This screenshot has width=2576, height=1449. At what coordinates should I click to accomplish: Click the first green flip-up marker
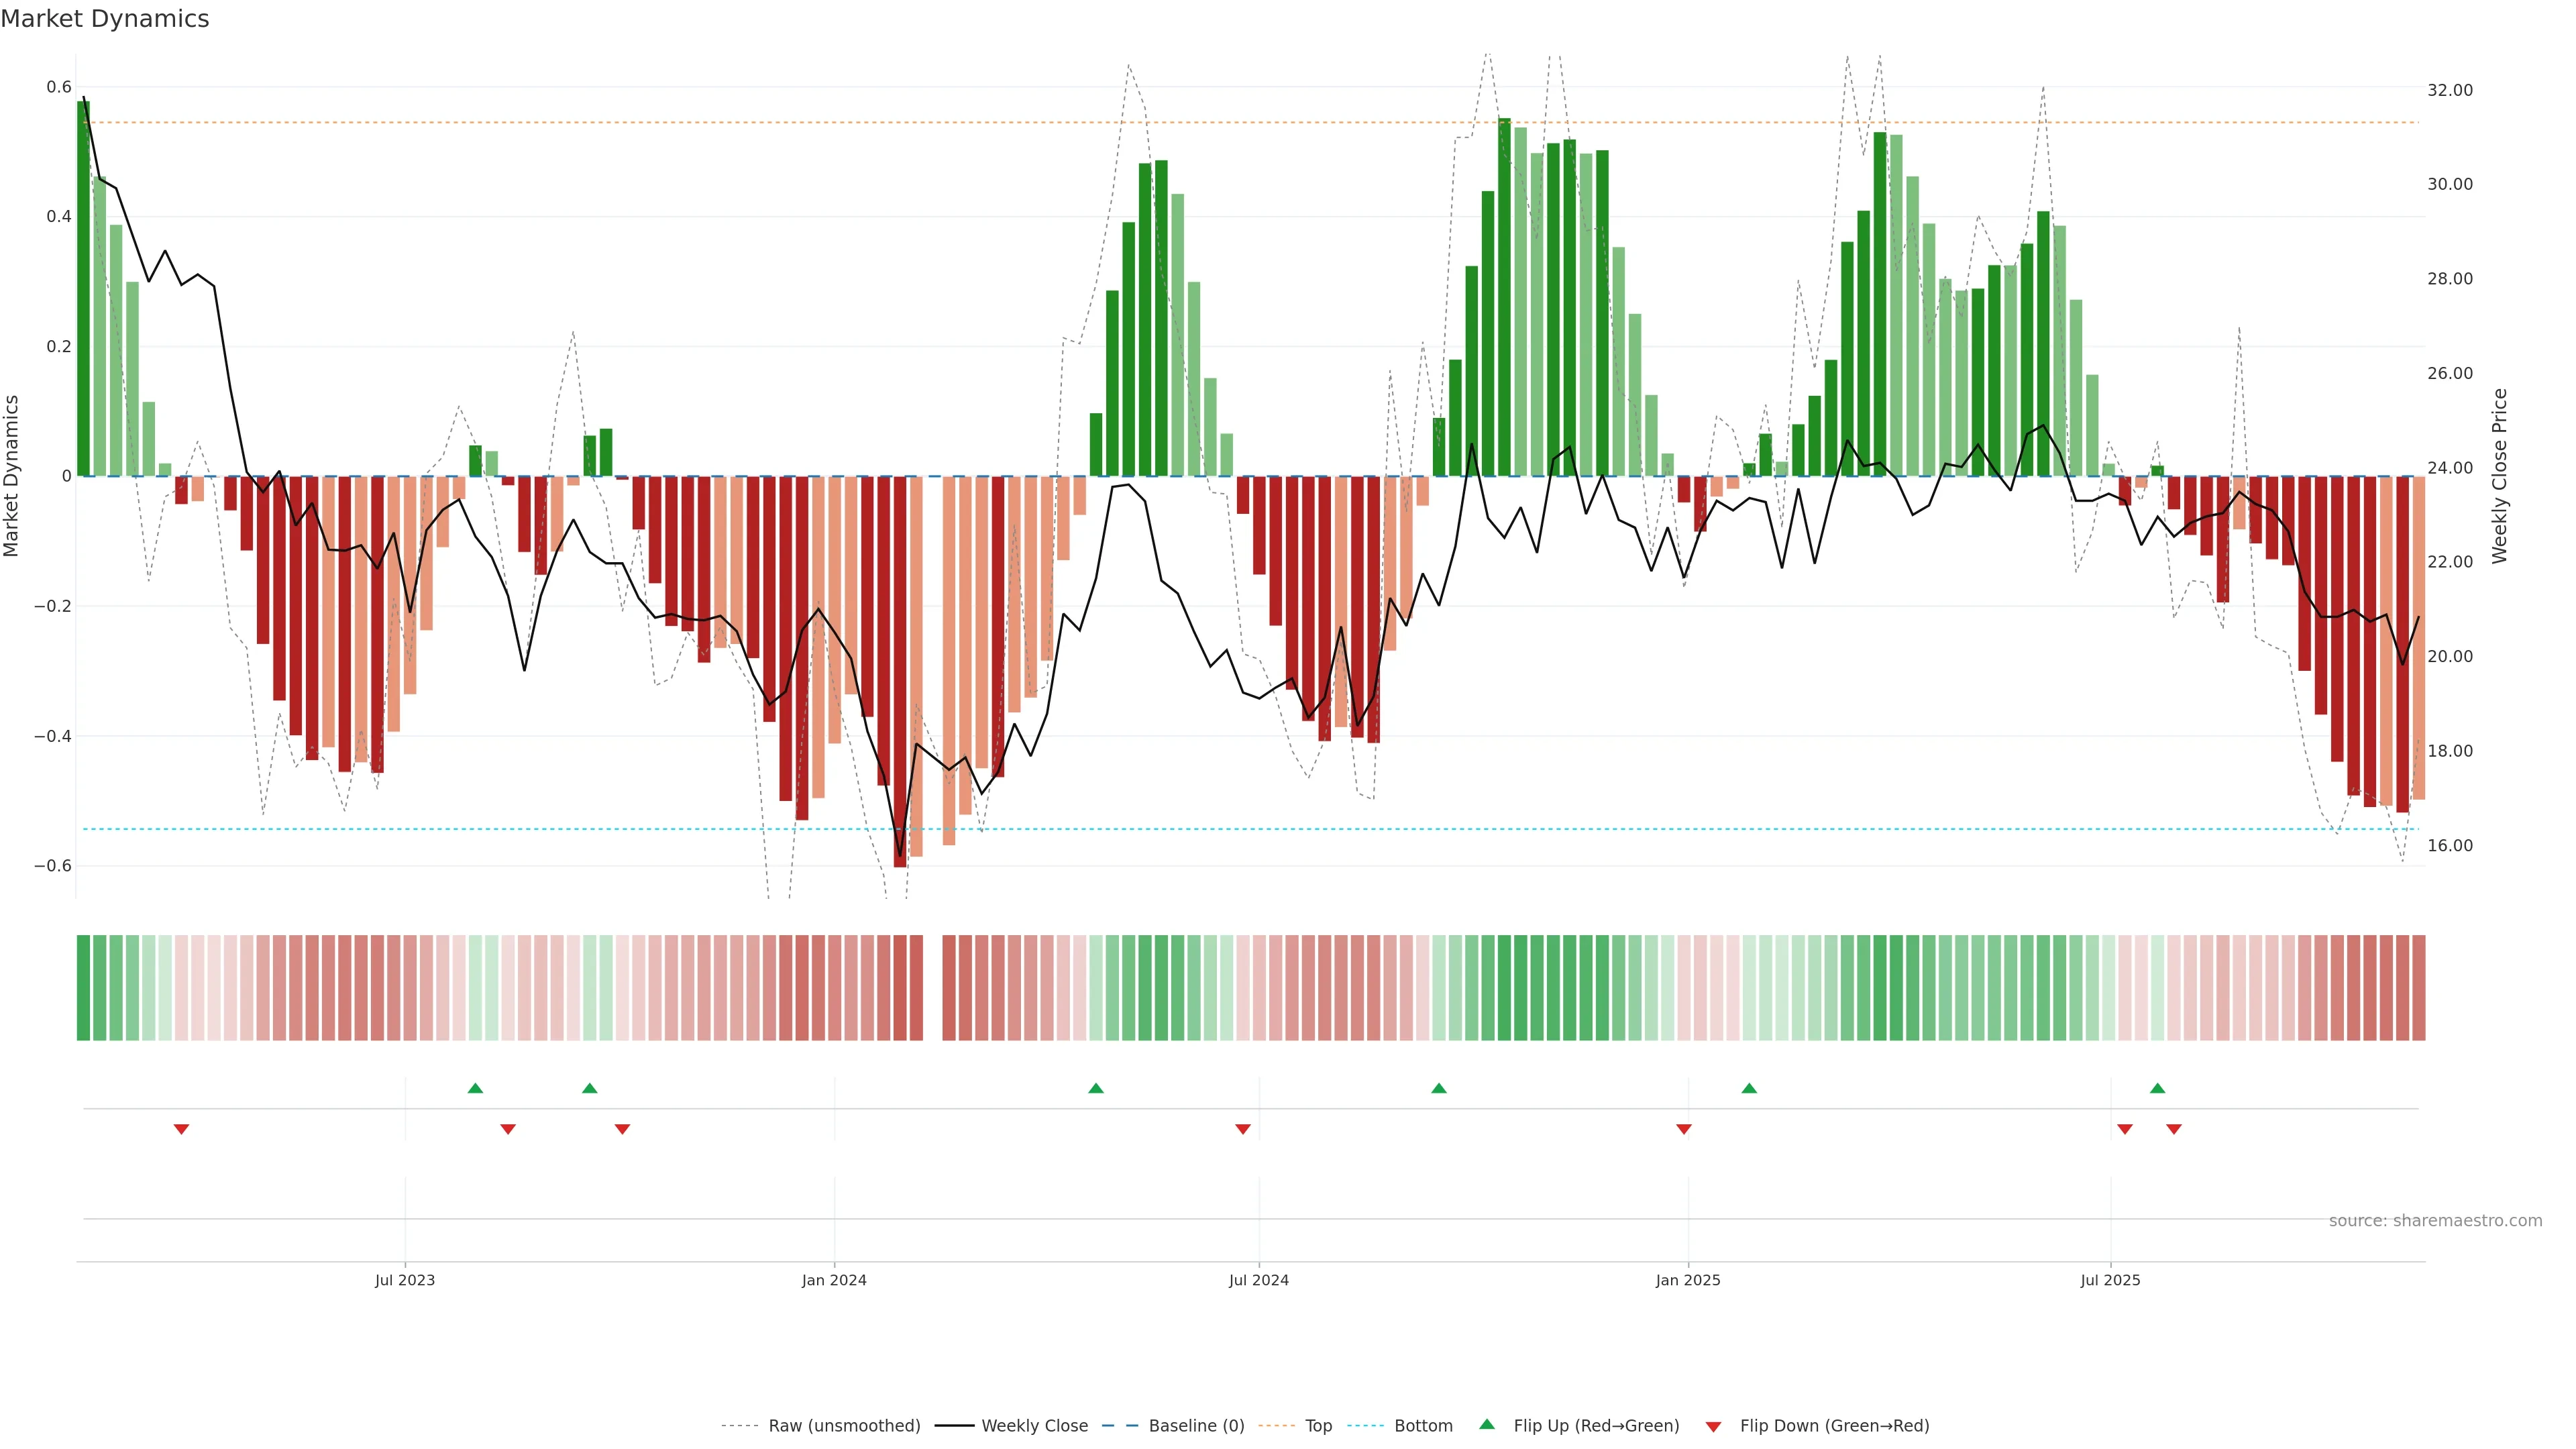[x=475, y=1088]
